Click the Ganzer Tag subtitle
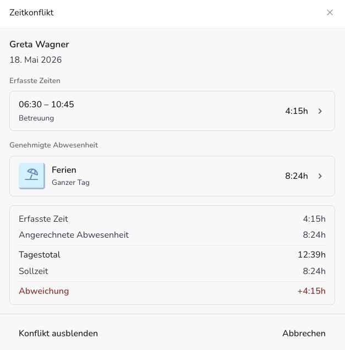The height and width of the screenshot is (350, 345). pos(70,182)
